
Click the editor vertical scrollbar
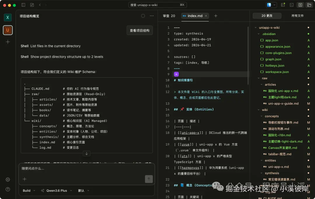(248, 55)
